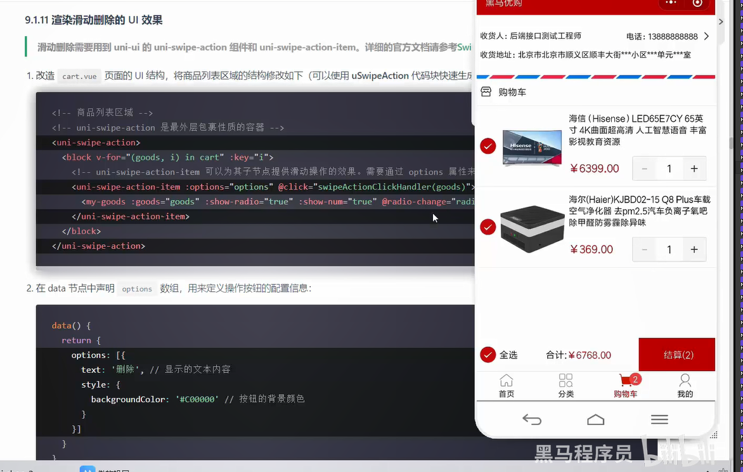The height and width of the screenshot is (472, 743).
Task: Tap the phone back arrow navigation icon
Action: coord(532,419)
